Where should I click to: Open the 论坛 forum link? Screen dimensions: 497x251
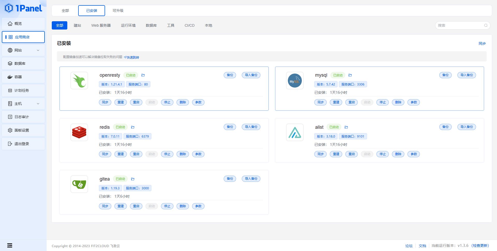pos(409,246)
